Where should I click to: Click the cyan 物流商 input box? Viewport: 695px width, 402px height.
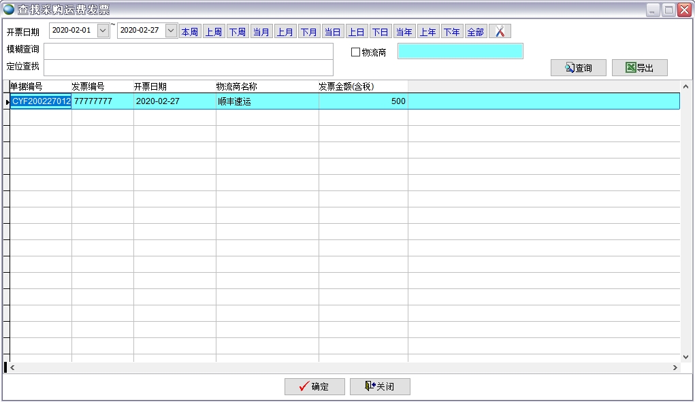[460, 51]
